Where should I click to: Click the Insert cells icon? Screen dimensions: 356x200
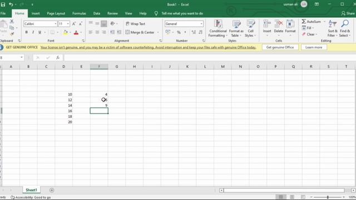coord(267,23)
